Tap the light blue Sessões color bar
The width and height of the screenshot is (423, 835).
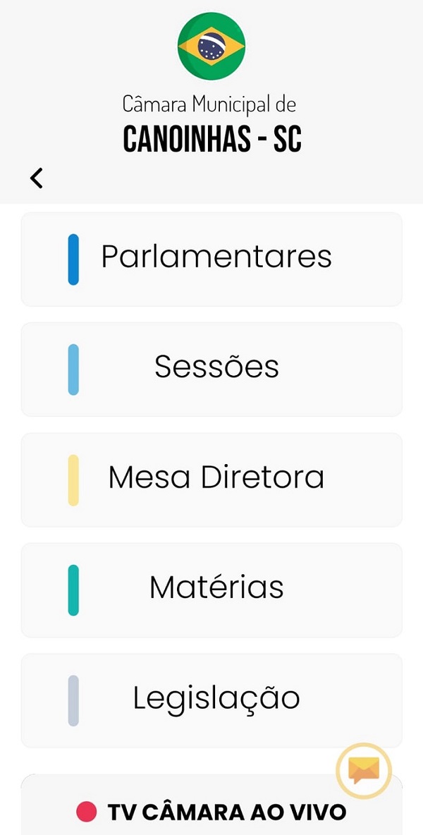[x=73, y=370]
